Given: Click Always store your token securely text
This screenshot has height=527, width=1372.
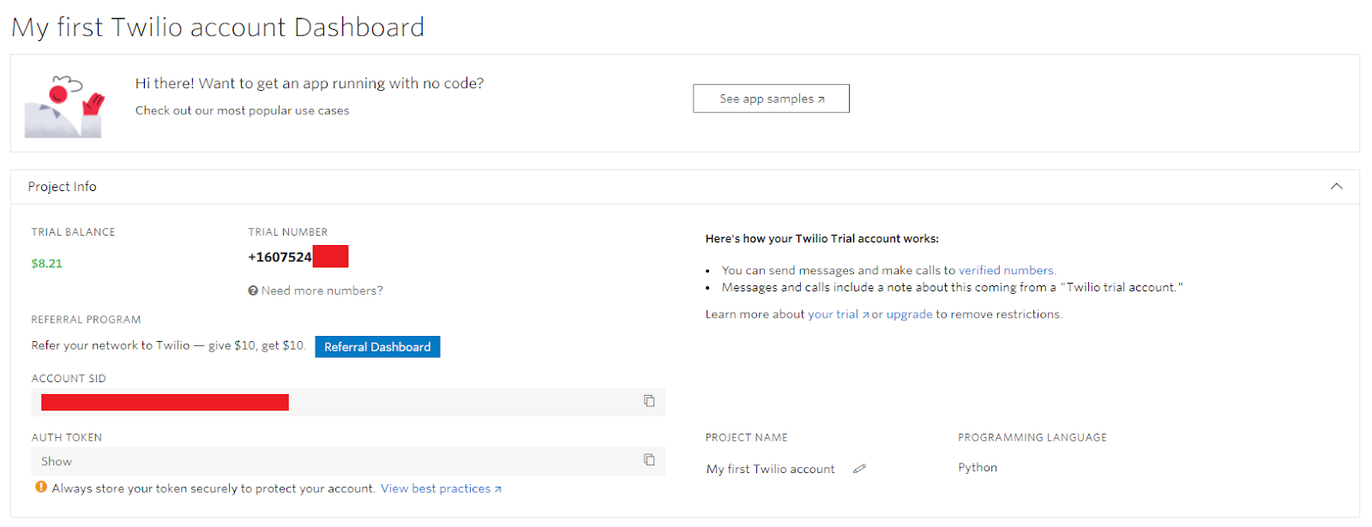Looking at the screenshot, I should click(x=214, y=488).
